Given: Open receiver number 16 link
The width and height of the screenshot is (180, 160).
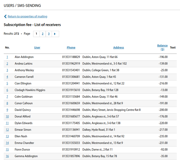Looking at the screenshot, I should point(7,156).
